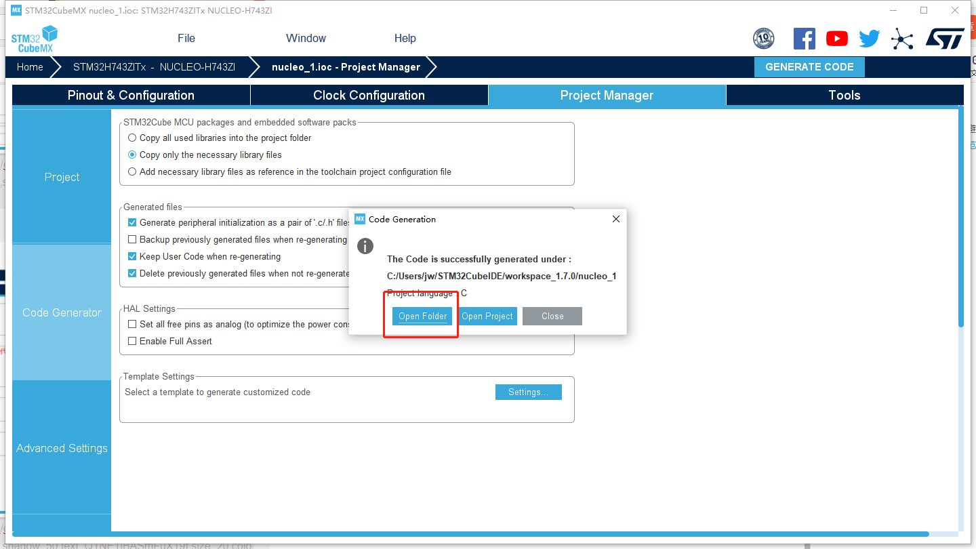
Task: Click the STM32CubeMX logo
Action: (35, 39)
